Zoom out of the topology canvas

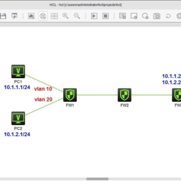(77, 16)
